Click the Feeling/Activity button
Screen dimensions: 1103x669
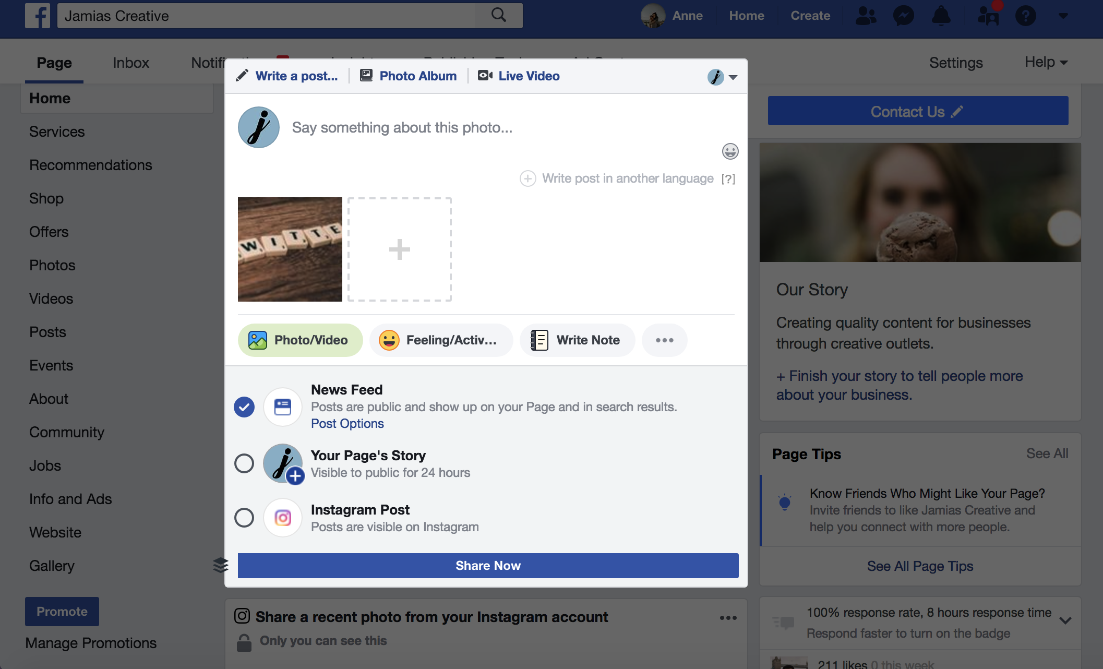pos(441,340)
